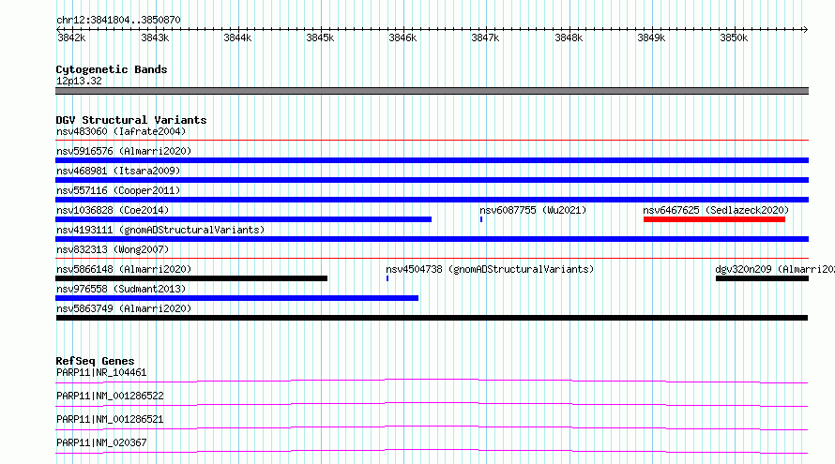Screen dimensions: 835x464
Task: Click the black bar for nsv5866148
Action: coord(191,278)
